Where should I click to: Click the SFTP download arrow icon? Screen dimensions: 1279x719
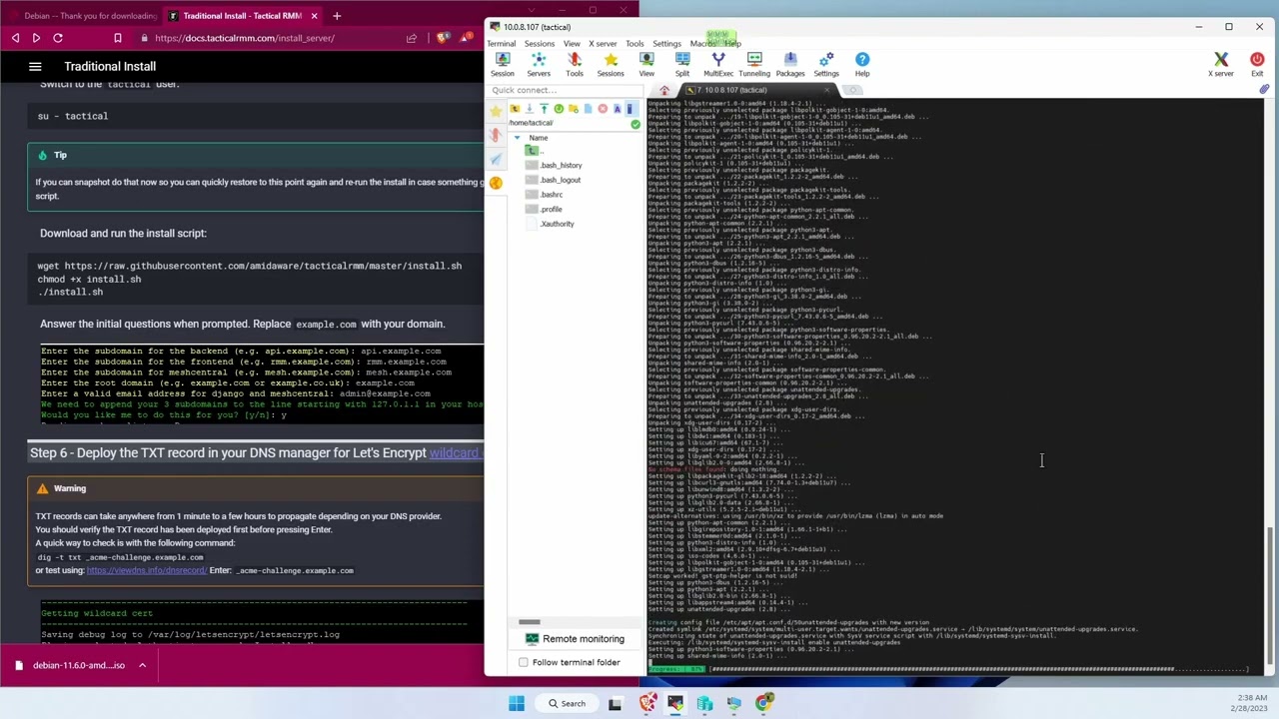[529, 109]
